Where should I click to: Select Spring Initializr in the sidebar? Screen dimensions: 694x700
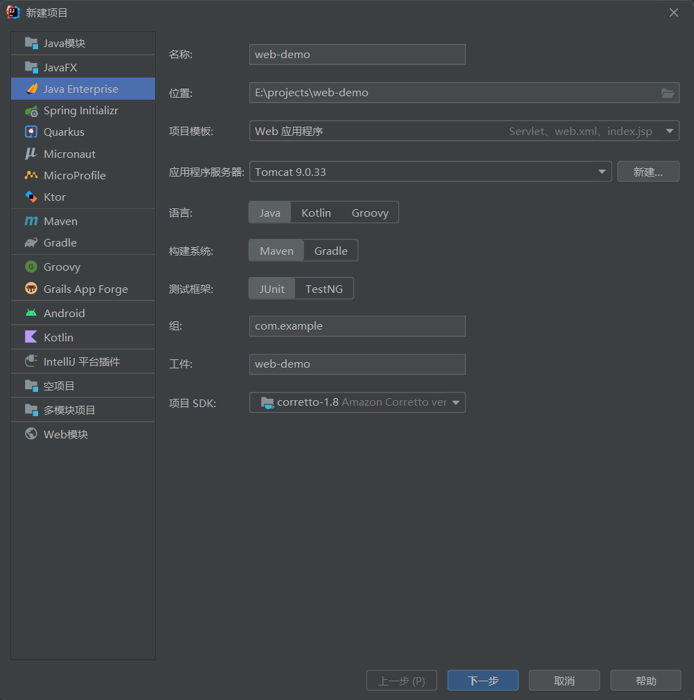coord(83,111)
